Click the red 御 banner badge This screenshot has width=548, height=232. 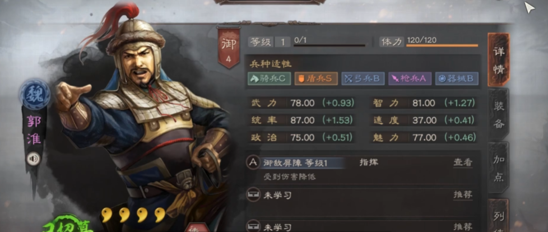229,48
